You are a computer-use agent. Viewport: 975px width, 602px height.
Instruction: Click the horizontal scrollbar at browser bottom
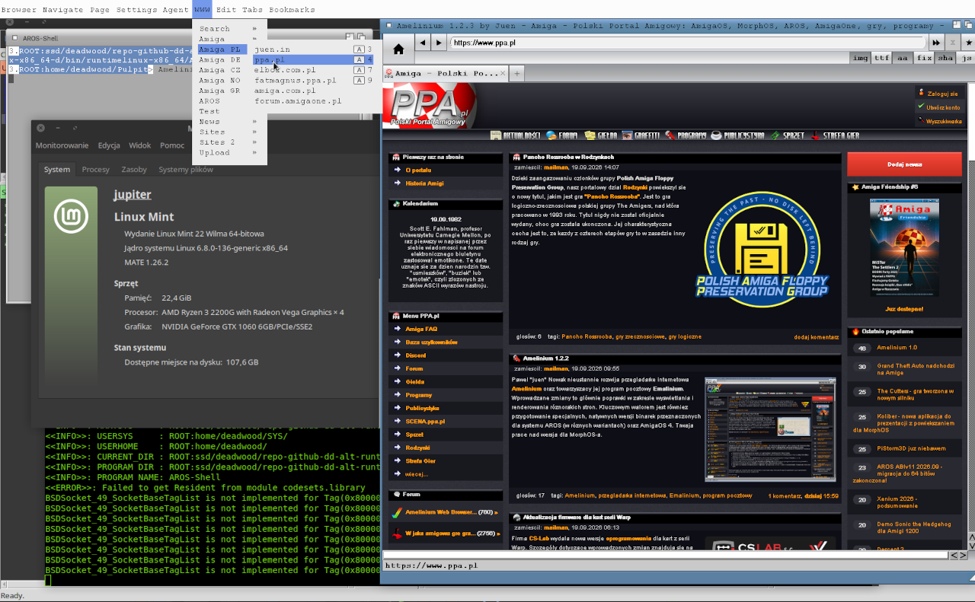[x=665, y=556]
